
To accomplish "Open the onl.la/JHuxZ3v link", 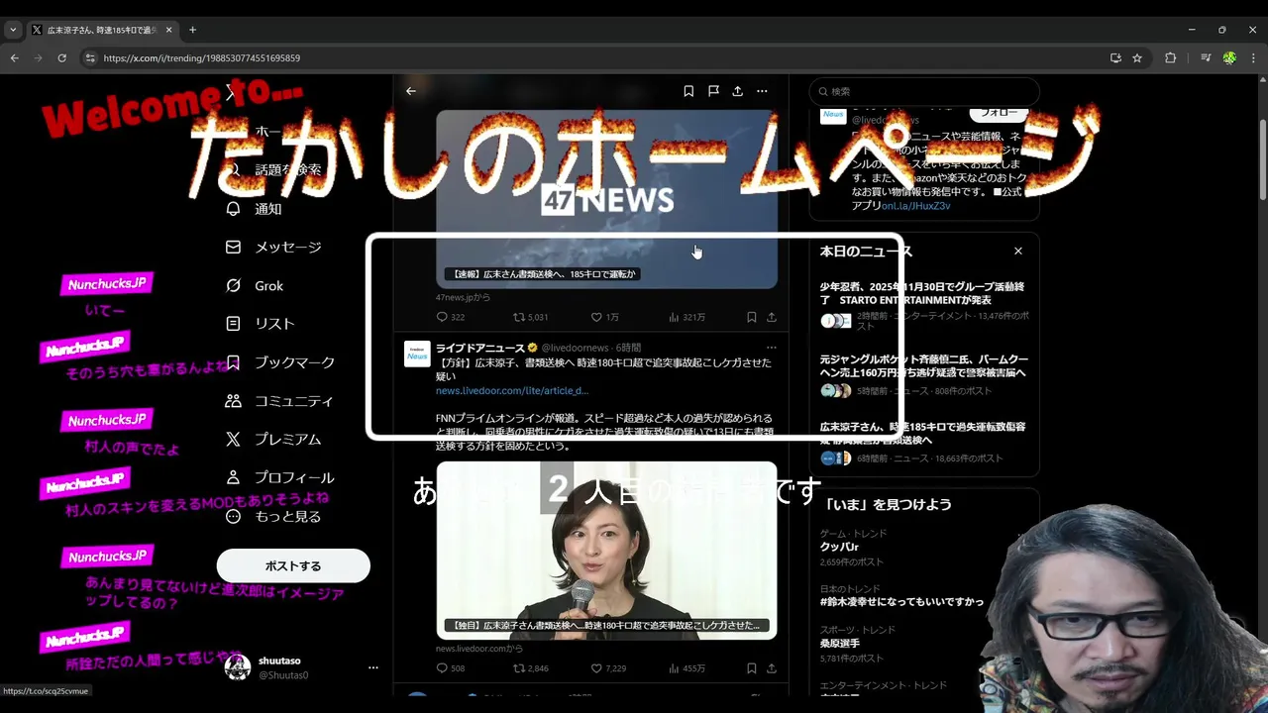I will [916, 206].
